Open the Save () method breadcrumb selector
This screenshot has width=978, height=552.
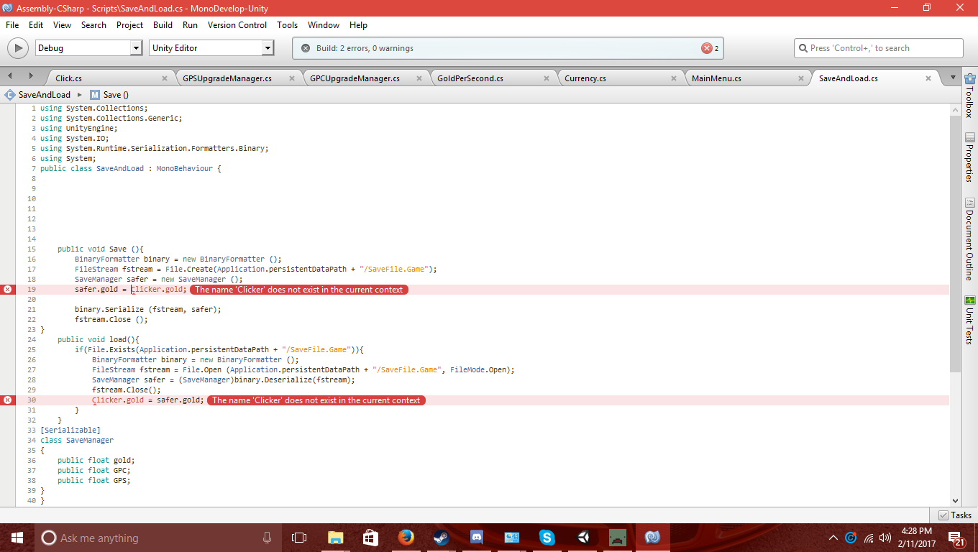[x=109, y=94]
